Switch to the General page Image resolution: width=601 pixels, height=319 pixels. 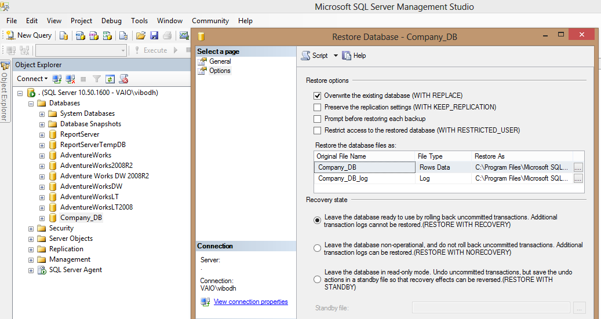220,61
